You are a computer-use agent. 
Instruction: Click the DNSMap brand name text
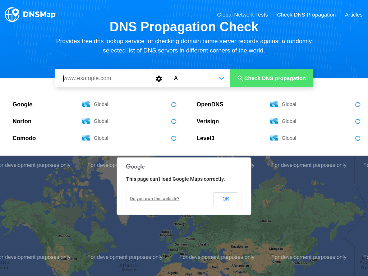pos(39,14)
